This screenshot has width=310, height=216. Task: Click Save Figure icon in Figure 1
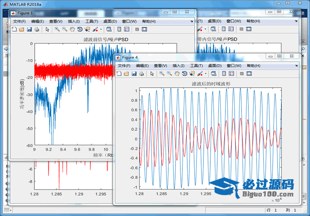(x=29, y=29)
